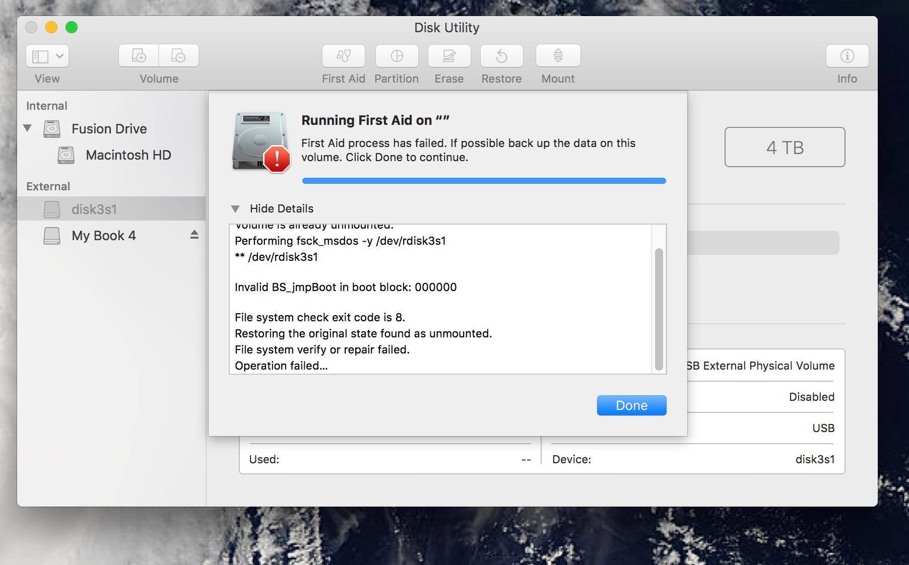909x565 pixels.
Task: Open the Info panel icon
Action: coord(848,56)
